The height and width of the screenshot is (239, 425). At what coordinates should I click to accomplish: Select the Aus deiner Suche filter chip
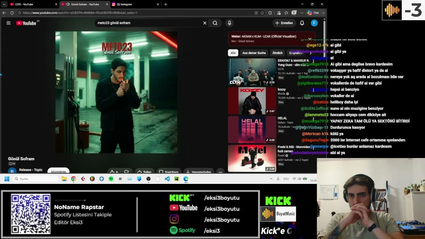pos(254,53)
